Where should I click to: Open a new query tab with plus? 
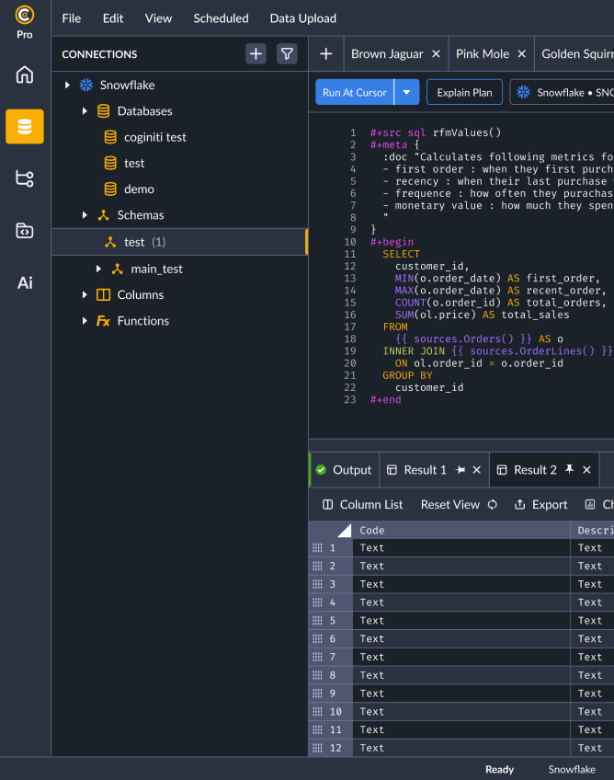pyautogui.click(x=325, y=54)
